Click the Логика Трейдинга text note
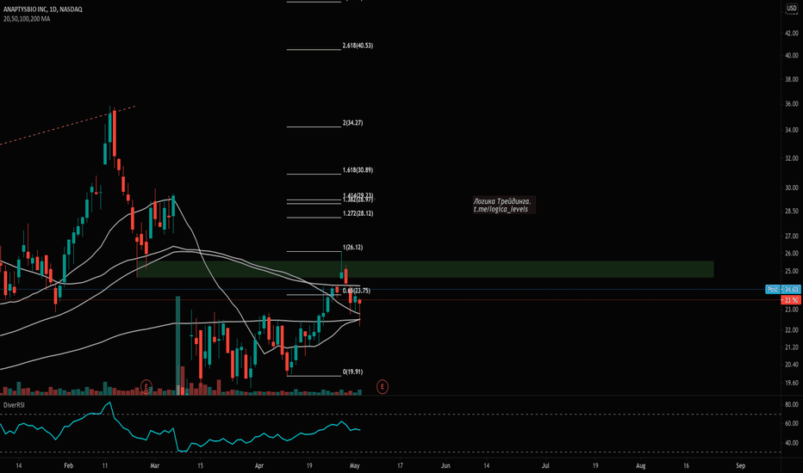This screenshot has width=803, height=473. 502,201
